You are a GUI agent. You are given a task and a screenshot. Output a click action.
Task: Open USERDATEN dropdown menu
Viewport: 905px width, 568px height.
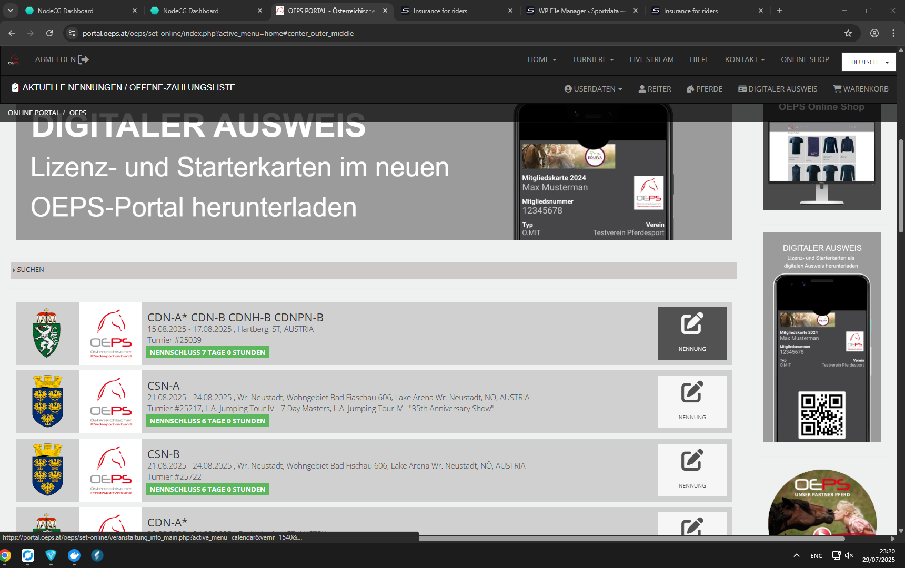click(593, 89)
